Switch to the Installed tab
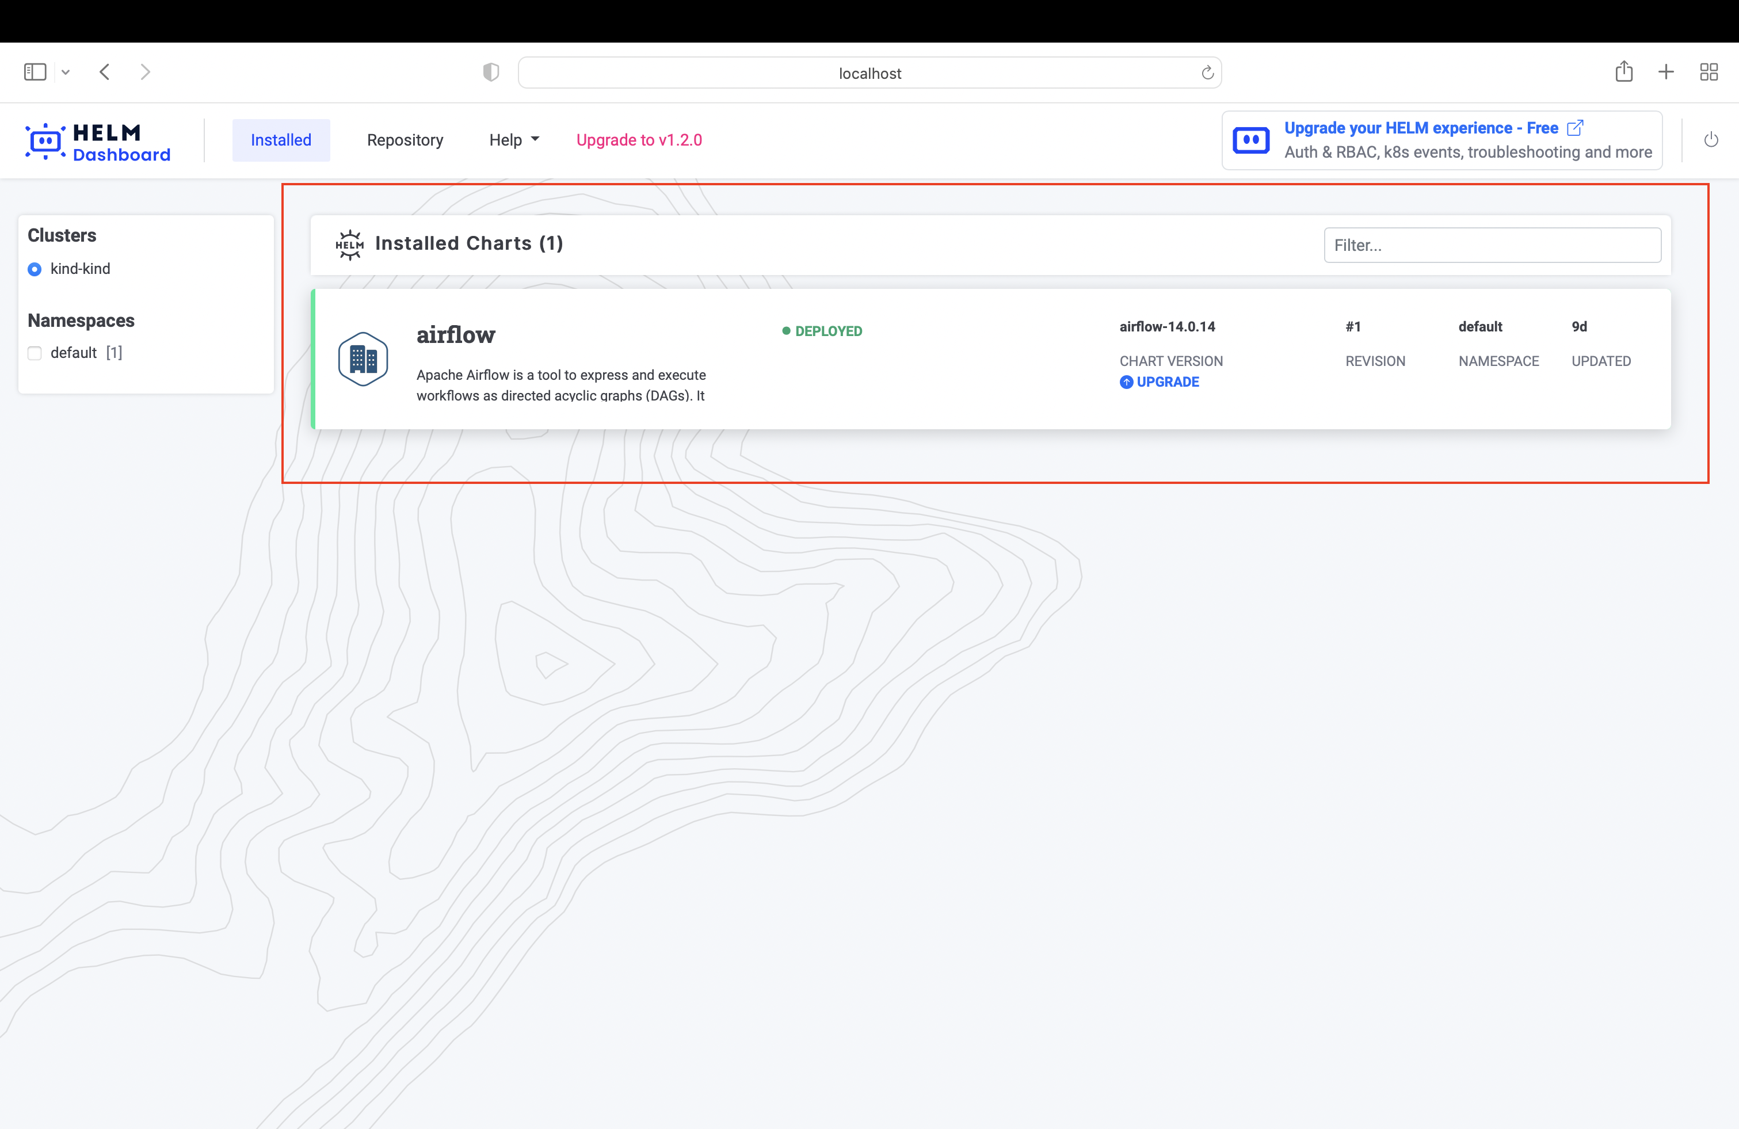 click(x=281, y=140)
